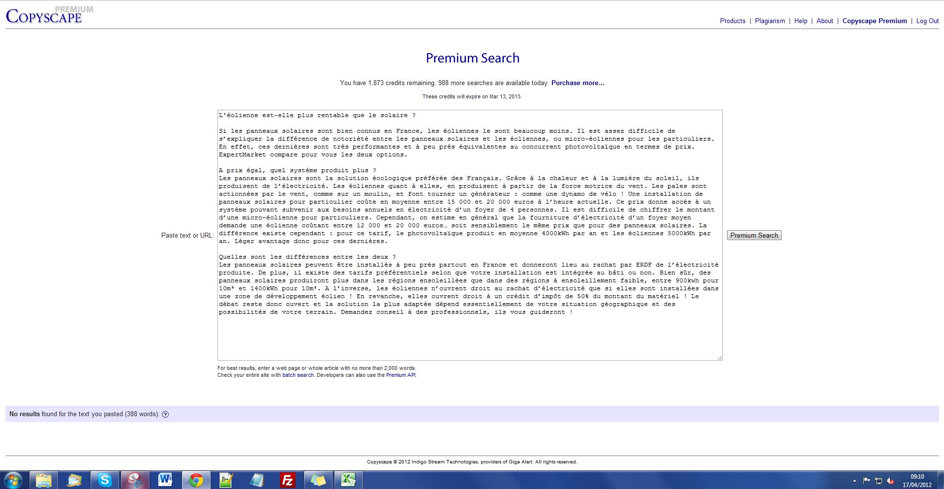This screenshot has width=944, height=489.
Task: Click the muted volume tray icon
Action: (x=890, y=481)
